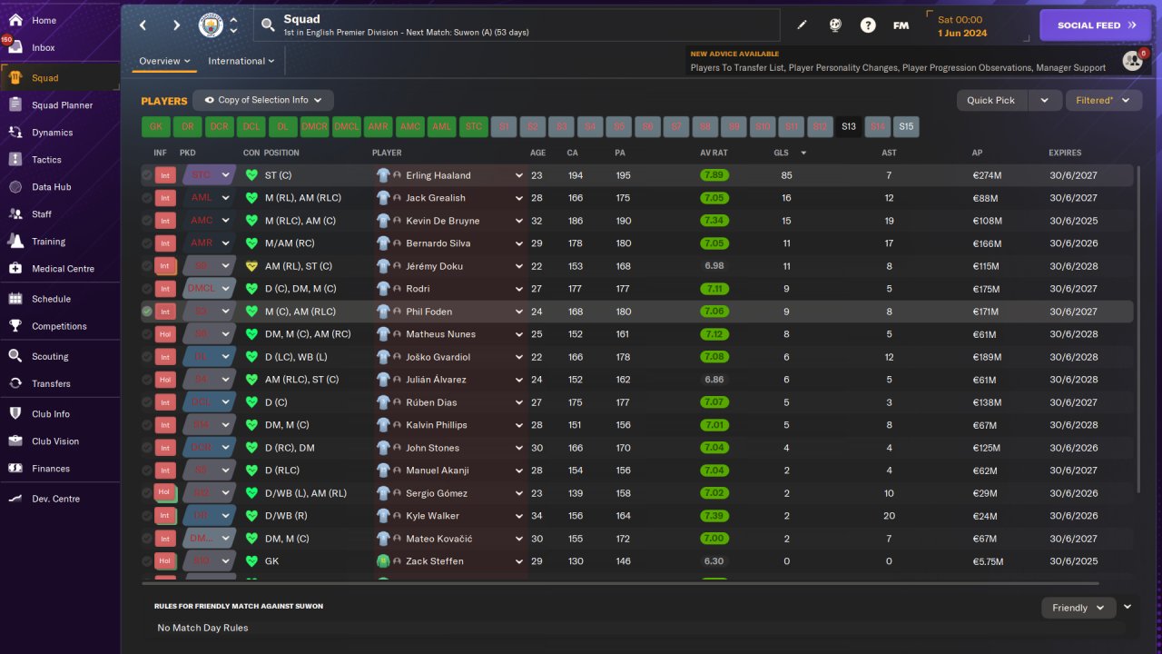Sort the table by the GLS column
Image resolution: width=1162 pixels, height=654 pixels.
780,153
